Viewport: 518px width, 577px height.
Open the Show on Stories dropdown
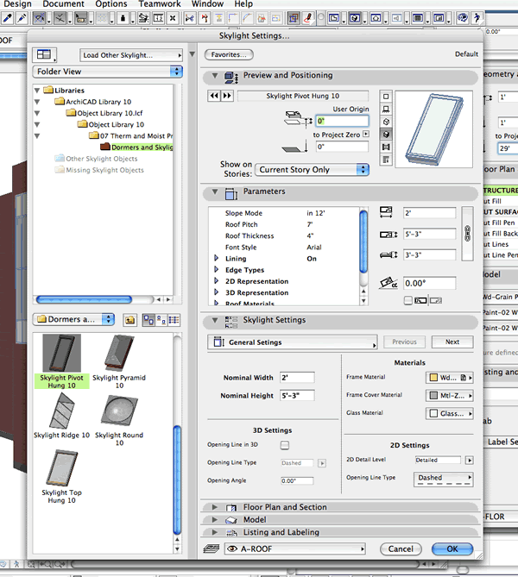pyautogui.click(x=312, y=170)
